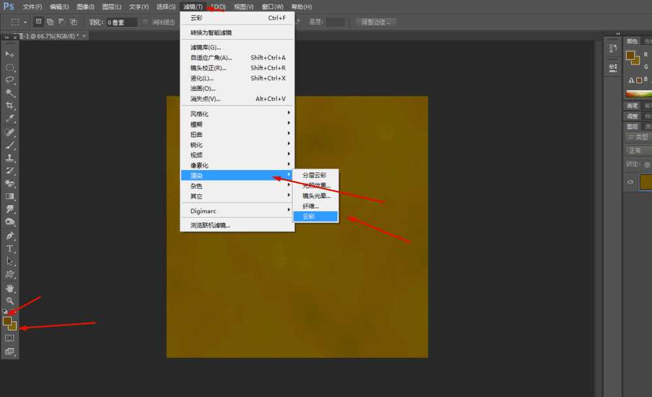The width and height of the screenshot is (652, 397).
Task: Select the Zoom tool in the toolbar
Action: [x=8, y=299]
